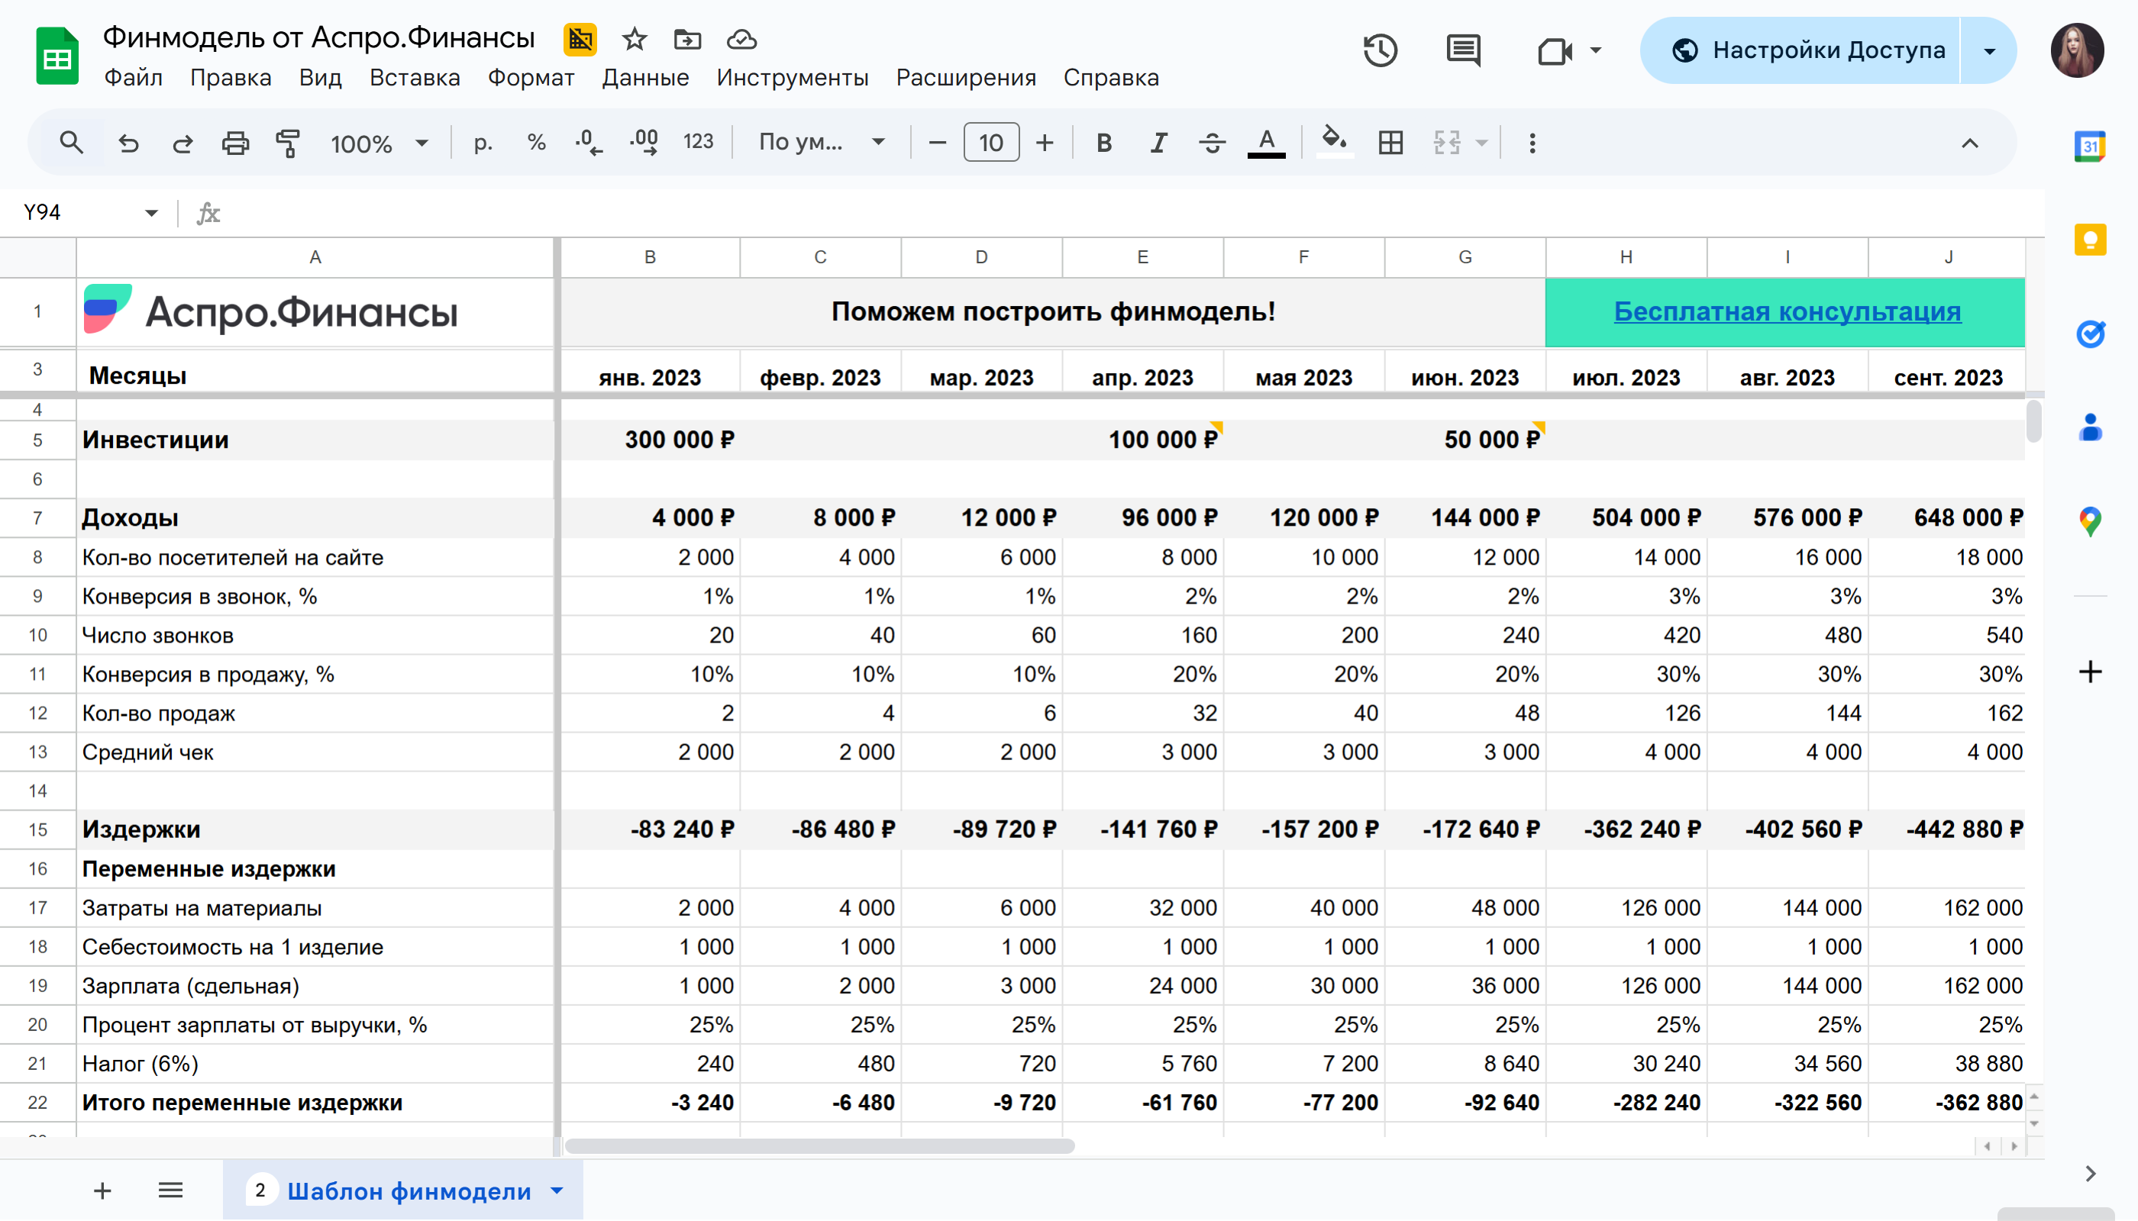This screenshot has width=2138, height=1221.
Task: Star the document with star icon
Action: [x=635, y=40]
